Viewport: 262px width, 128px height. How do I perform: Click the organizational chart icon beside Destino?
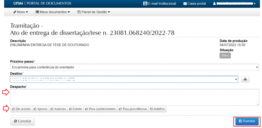coord(245,79)
